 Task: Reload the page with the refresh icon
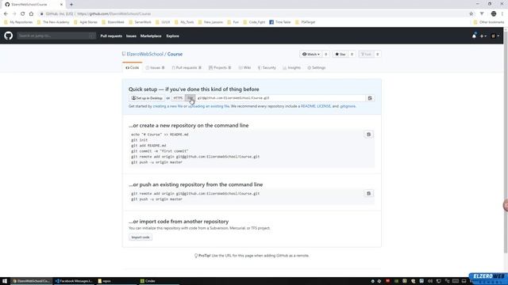tap(23, 13)
